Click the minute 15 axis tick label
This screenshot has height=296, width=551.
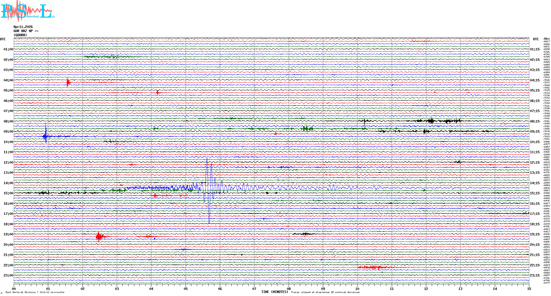click(x=529, y=289)
